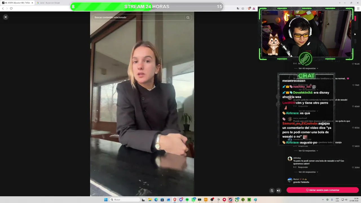Switch to the 'Buscar con Google' tab
Screen dimensions: 361x203
pos(50,3)
